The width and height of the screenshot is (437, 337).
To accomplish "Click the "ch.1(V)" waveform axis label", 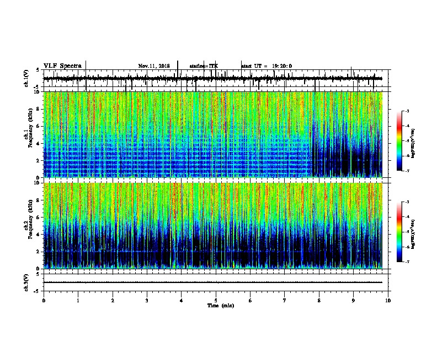I will coord(26,78).
